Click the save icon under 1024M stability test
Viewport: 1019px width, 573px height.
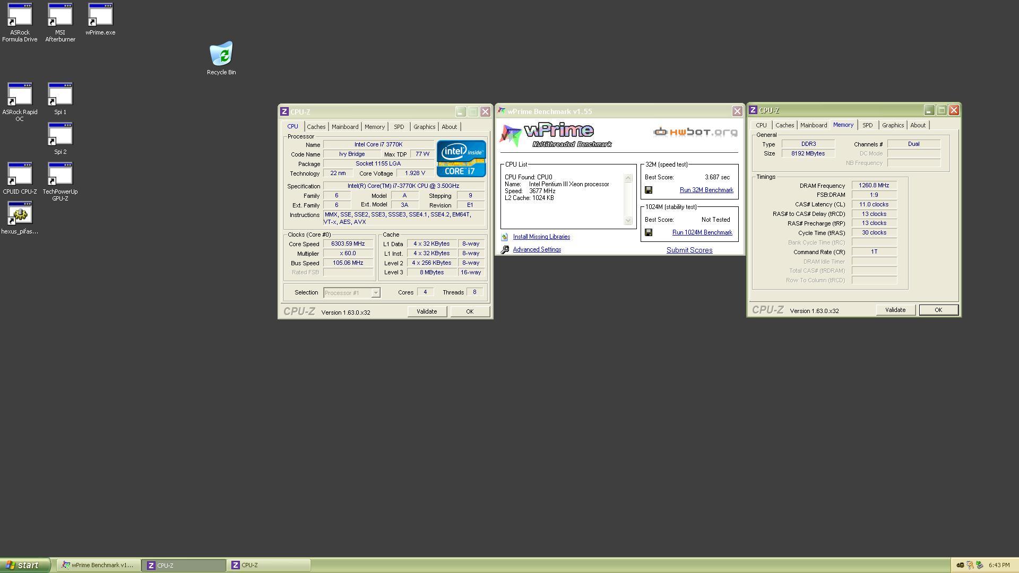pyautogui.click(x=649, y=232)
